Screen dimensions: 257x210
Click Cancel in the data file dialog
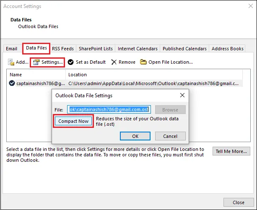[170, 136]
